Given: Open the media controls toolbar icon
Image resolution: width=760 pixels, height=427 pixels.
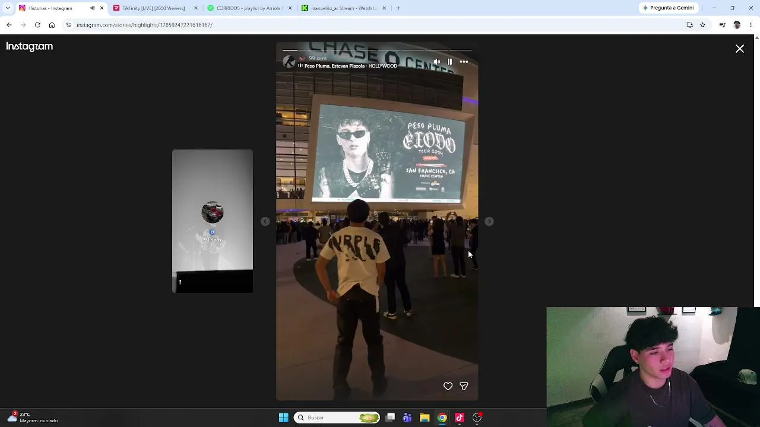Looking at the screenshot, I should pyautogui.click(x=722, y=25).
